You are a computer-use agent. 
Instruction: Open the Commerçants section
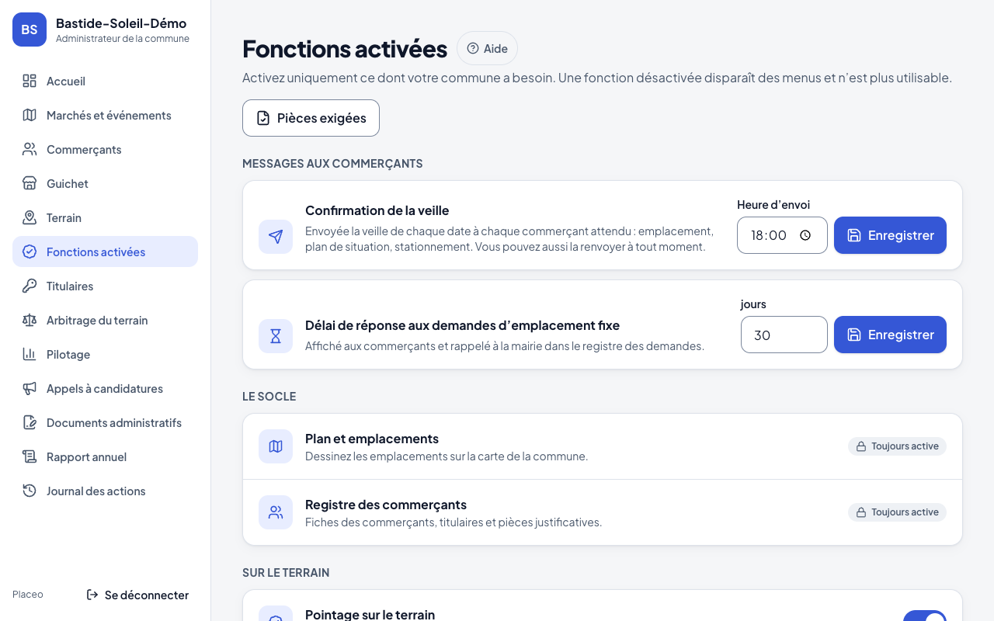pyautogui.click(x=105, y=149)
